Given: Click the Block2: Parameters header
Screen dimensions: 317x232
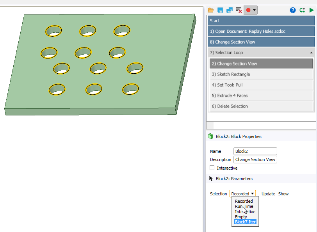Looking at the screenshot, I should pyautogui.click(x=234, y=179).
